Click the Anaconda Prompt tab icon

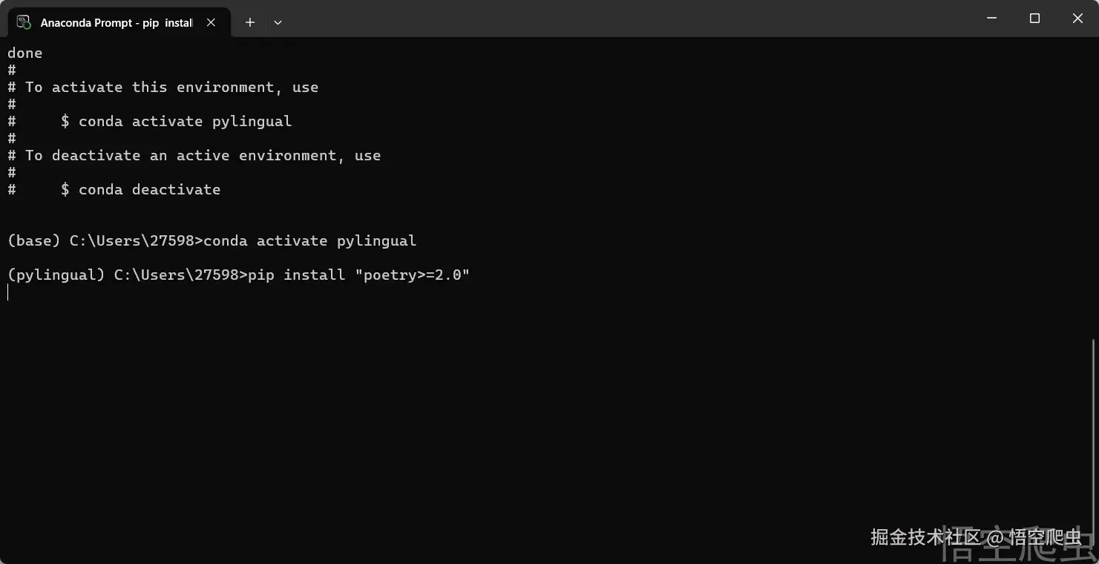click(24, 22)
